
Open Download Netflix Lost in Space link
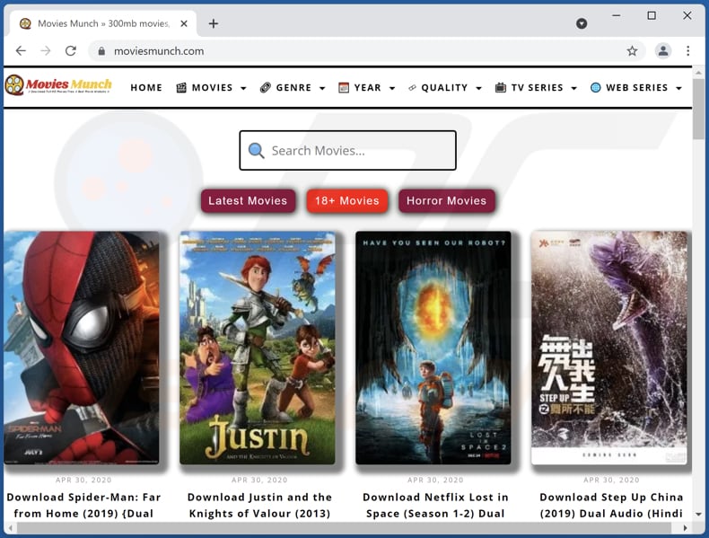(x=435, y=505)
